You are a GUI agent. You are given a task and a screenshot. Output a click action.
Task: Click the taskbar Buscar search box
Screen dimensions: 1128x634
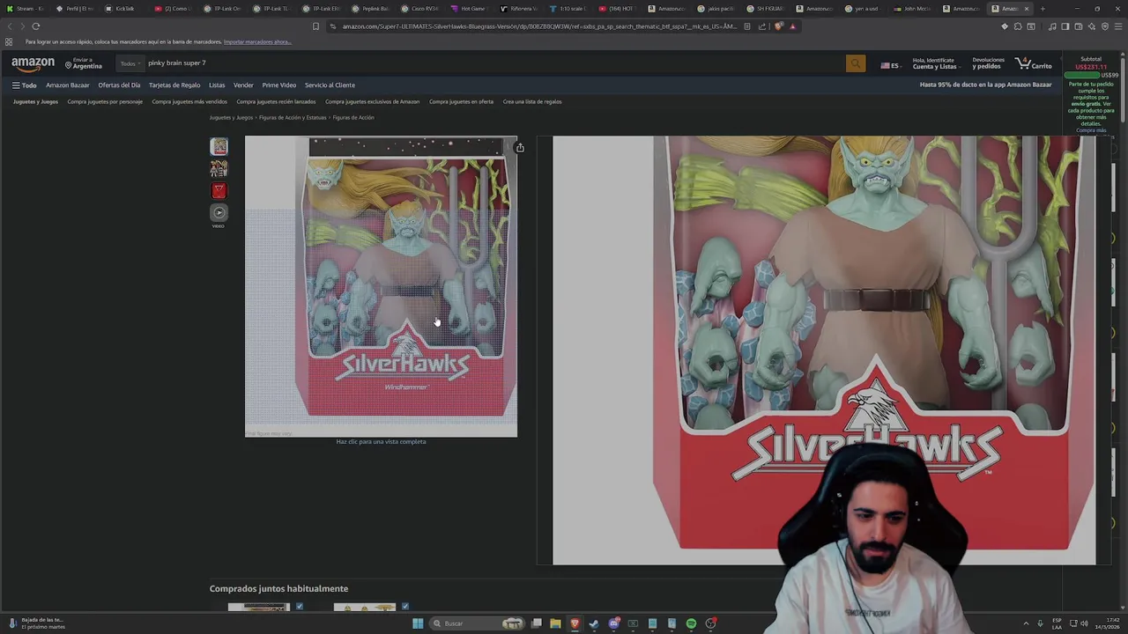477,623
